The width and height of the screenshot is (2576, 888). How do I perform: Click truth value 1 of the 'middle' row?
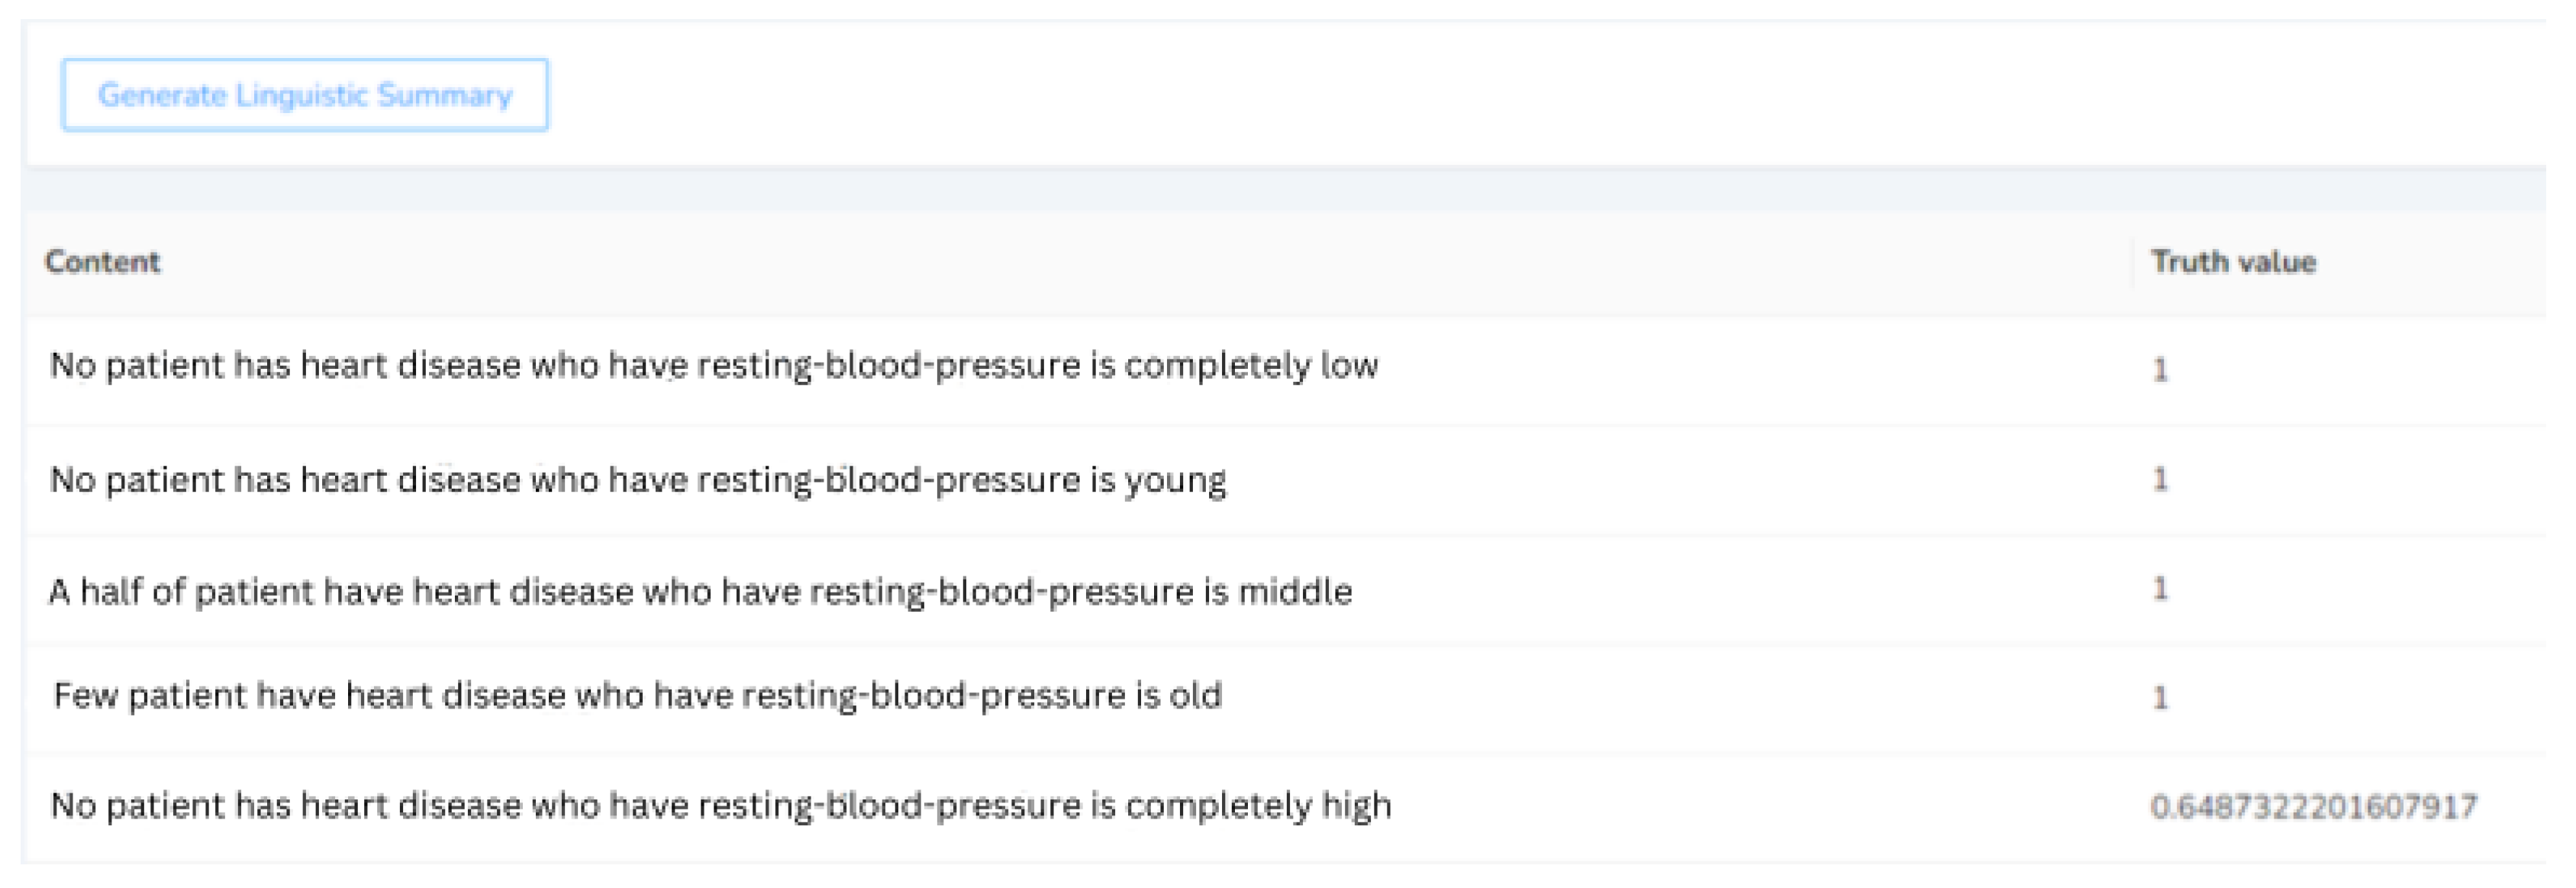(2160, 588)
